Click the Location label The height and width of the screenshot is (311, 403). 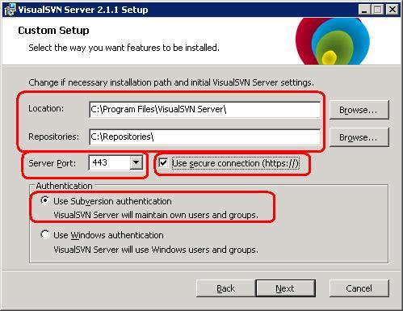point(46,108)
